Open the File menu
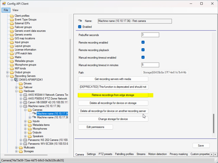 coord(6,10)
